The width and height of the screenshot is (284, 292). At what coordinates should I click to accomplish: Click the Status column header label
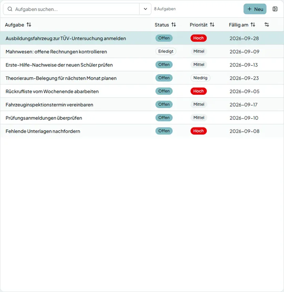[162, 25]
